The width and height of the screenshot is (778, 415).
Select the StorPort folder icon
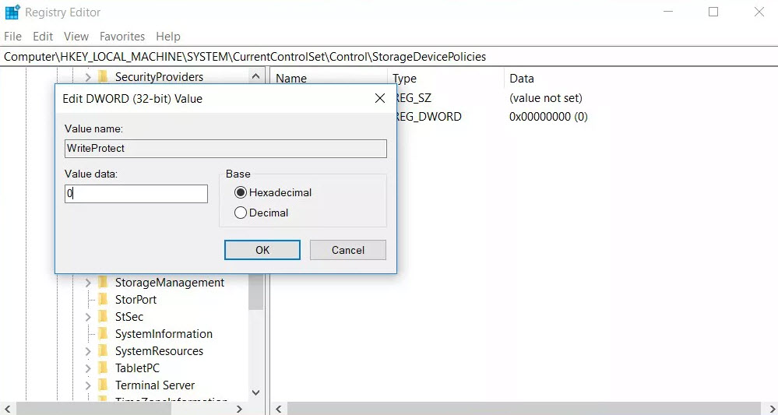(x=103, y=300)
